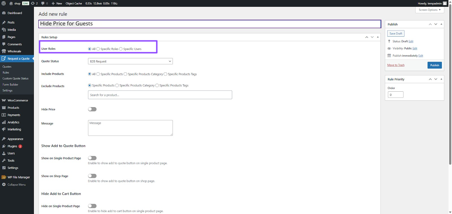Open the WP File Manager folder icon
Viewport: 452px width, 214px height.
point(4,177)
